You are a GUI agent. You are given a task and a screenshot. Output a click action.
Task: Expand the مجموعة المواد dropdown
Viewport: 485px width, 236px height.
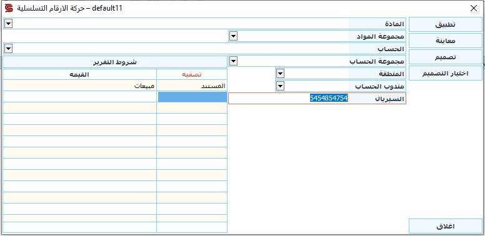[x=234, y=36]
